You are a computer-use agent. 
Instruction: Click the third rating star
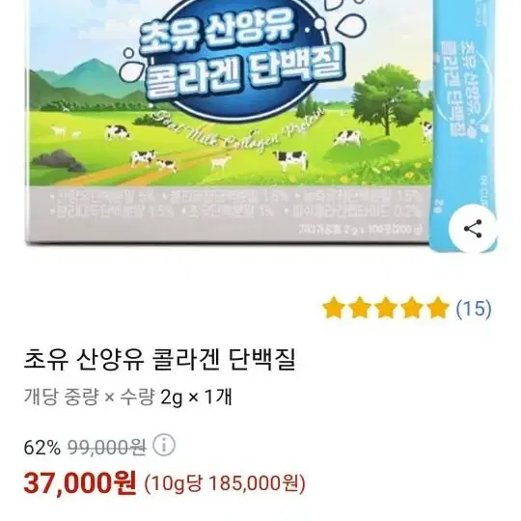click(385, 308)
